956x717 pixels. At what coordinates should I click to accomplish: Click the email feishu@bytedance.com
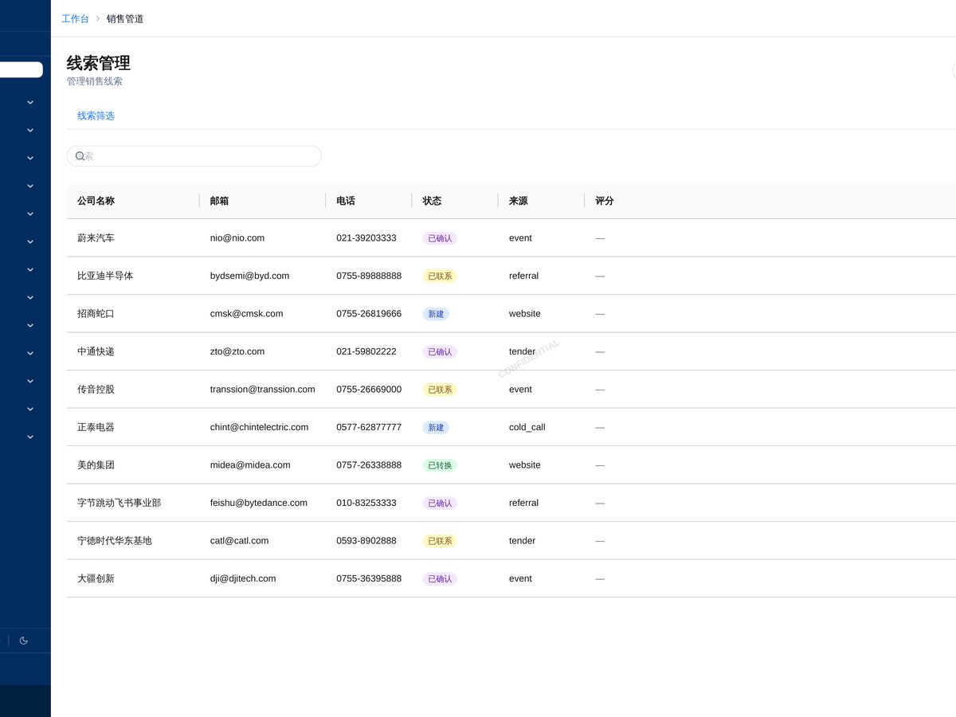pyautogui.click(x=259, y=503)
